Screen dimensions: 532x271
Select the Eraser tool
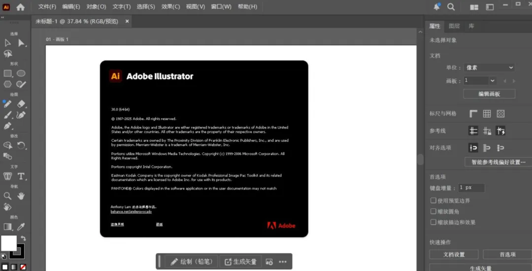pos(21,104)
